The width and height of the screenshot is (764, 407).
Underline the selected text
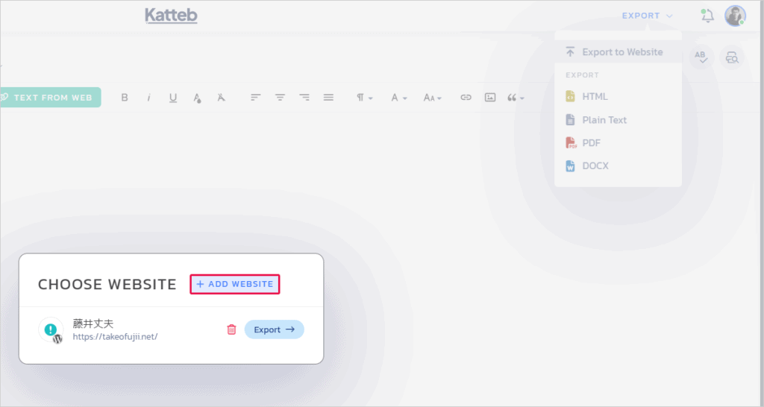173,98
